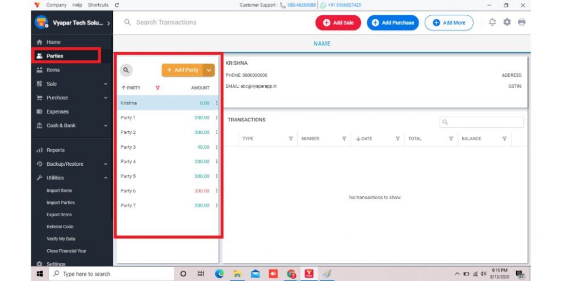The image size is (562, 281).
Task: Open settings gear icon in top bar
Action: [507, 23]
